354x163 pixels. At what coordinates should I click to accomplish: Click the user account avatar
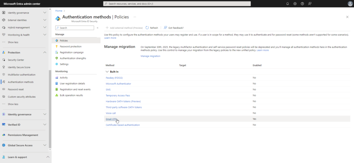350,3
